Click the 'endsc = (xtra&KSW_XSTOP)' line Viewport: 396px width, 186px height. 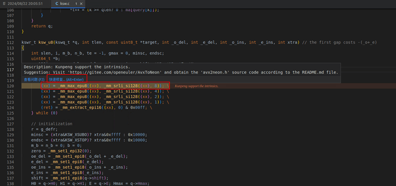89,140
